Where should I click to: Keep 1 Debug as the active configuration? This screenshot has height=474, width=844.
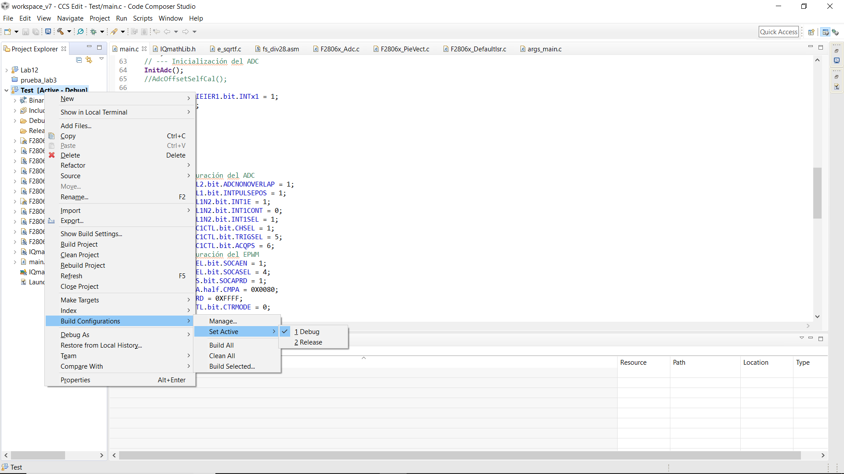(x=308, y=331)
